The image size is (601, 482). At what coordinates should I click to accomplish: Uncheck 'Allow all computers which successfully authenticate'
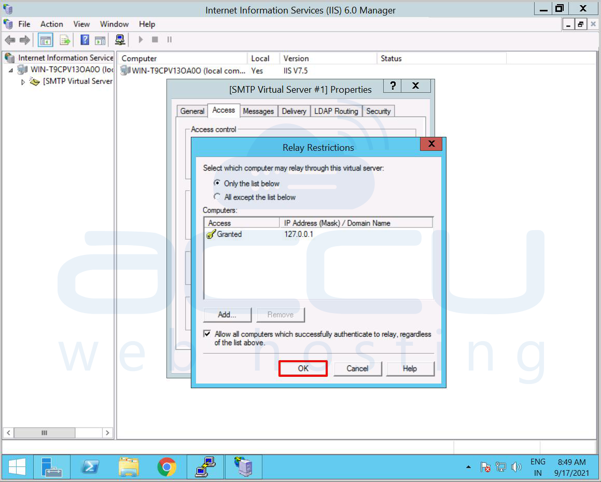point(207,334)
